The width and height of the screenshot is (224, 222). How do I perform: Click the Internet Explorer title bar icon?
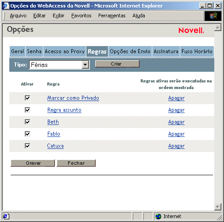6,6
